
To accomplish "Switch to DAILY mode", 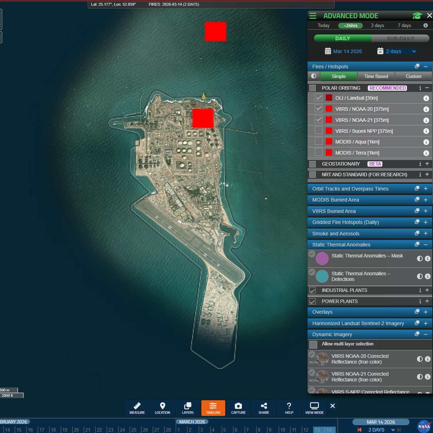I will 342,38.
